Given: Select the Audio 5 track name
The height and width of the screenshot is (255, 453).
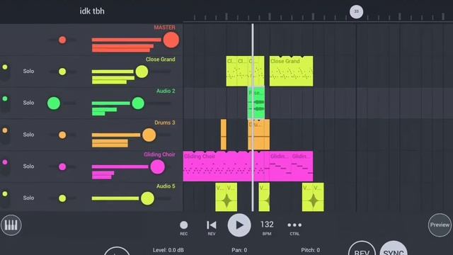Looking at the screenshot, I should coord(166,186).
